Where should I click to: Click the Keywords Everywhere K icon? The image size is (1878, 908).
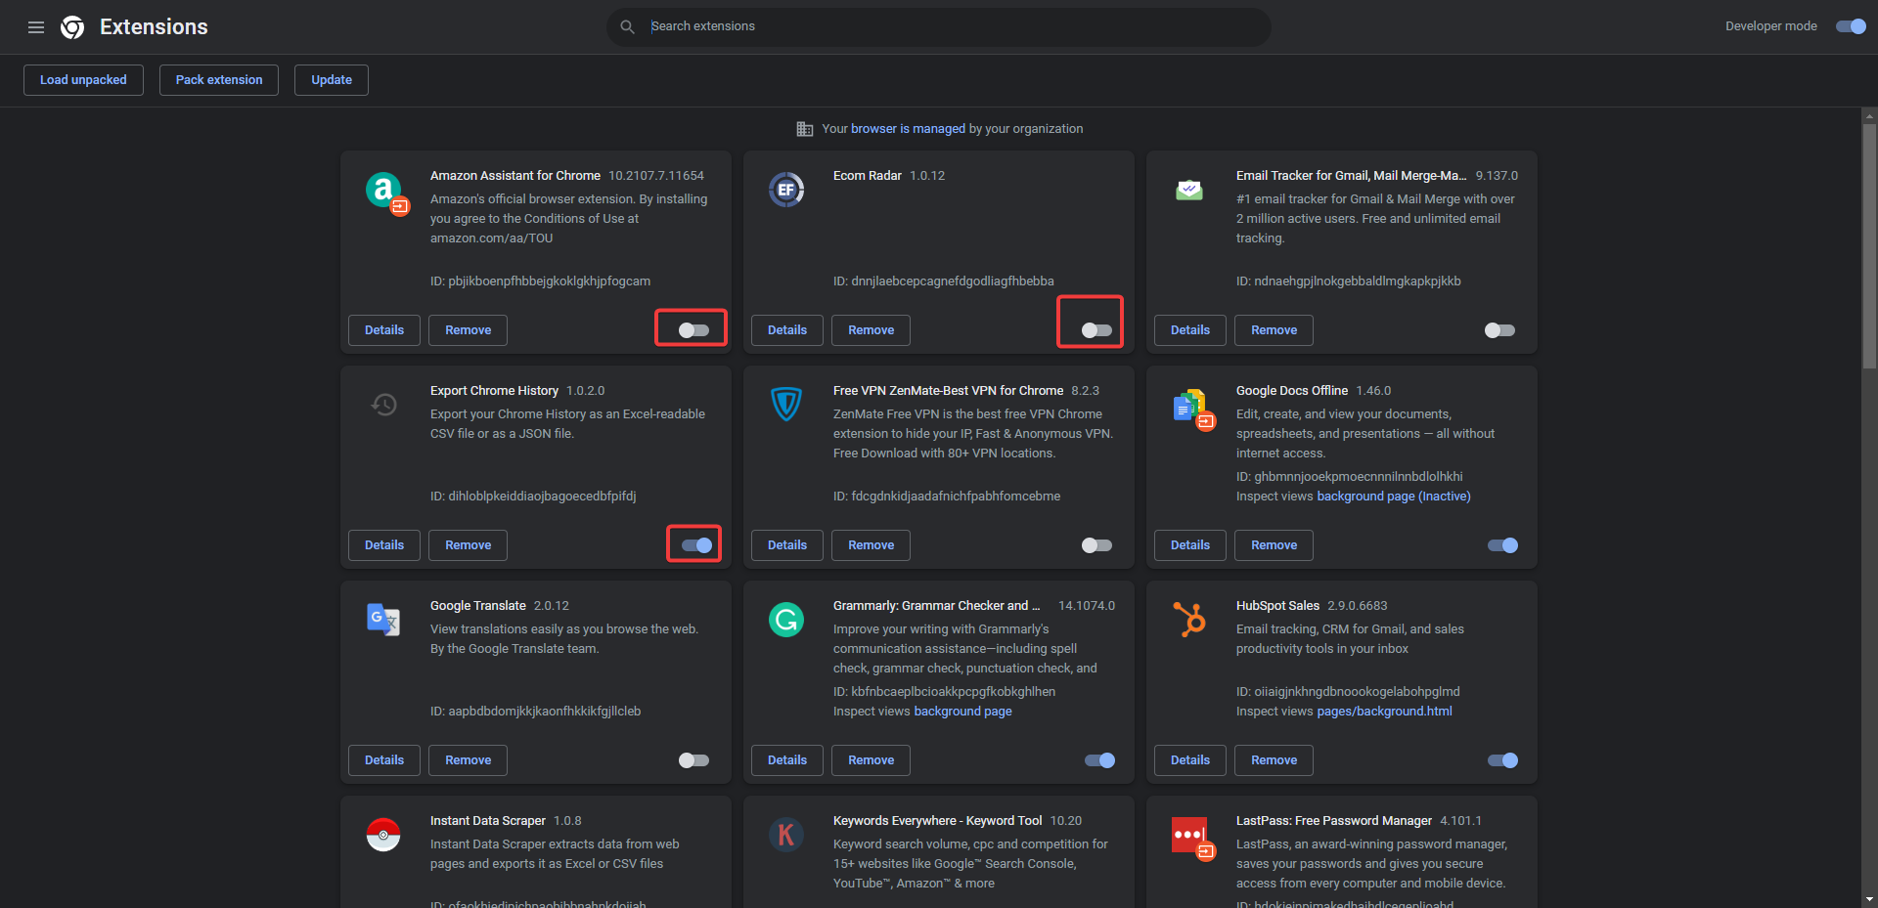point(786,835)
